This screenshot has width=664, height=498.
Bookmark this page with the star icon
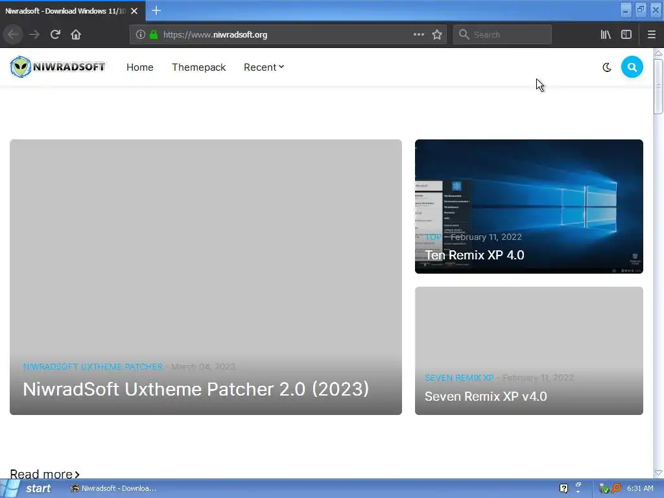437,34
